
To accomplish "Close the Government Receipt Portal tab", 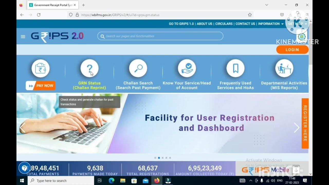I will (75, 5).
